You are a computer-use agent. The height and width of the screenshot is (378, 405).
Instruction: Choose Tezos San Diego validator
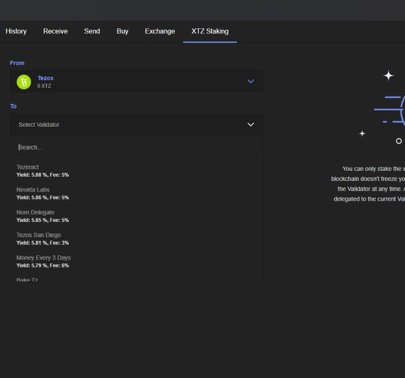coord(38,235)
